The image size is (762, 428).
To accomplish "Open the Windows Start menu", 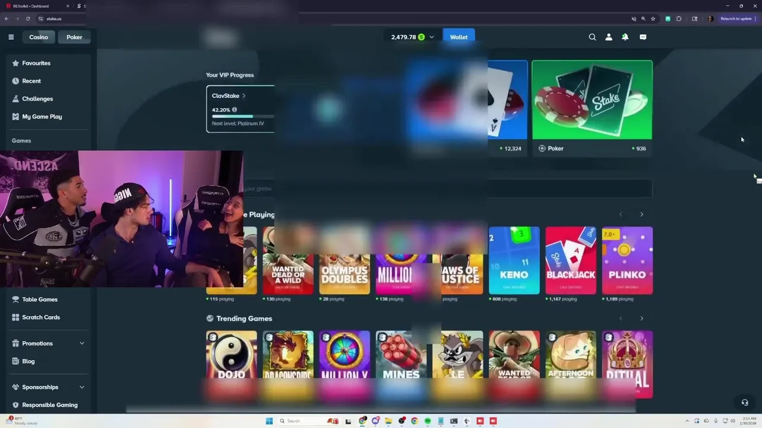I will pos(269,421).
